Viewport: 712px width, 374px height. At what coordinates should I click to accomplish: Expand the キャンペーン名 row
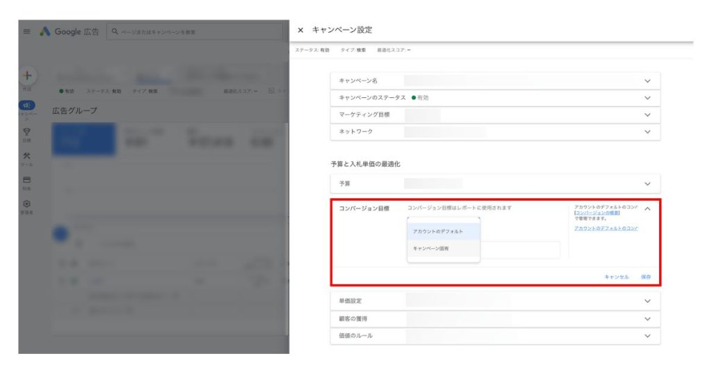point(647,81)
